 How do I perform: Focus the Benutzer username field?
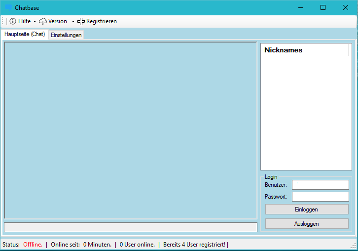pos(320,185)
